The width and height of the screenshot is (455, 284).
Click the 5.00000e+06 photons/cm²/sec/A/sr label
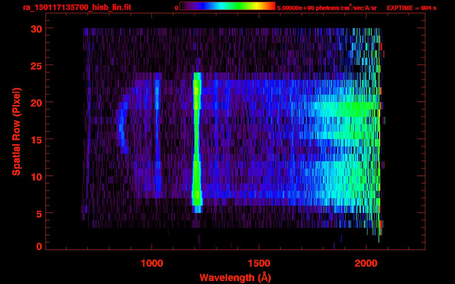(327, 7)
